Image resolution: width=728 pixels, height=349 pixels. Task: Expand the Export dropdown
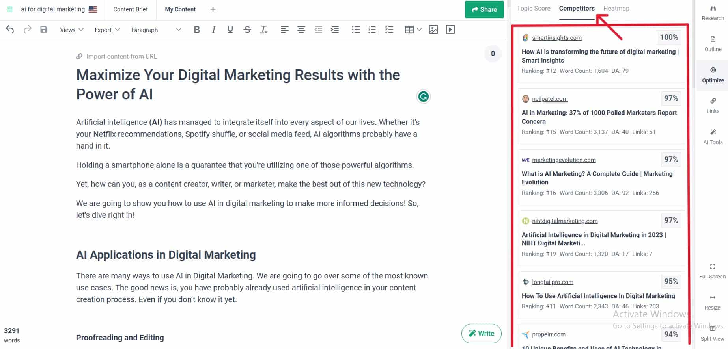pos(107,30)
